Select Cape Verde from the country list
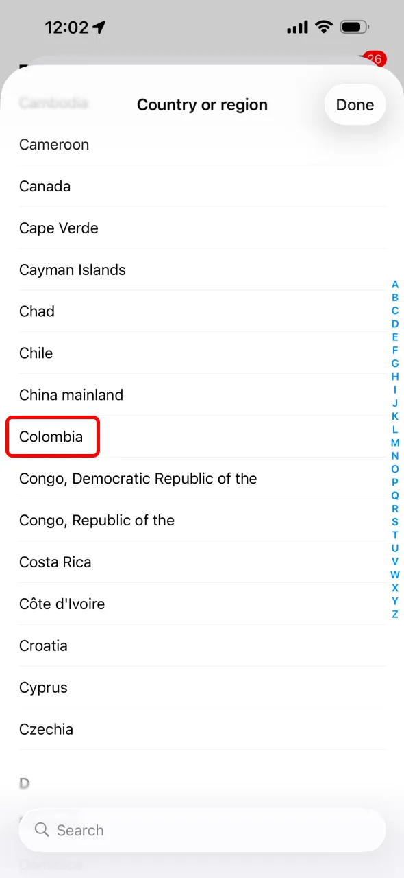 [58, 228]
